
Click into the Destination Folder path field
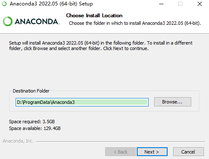[82, 102]
